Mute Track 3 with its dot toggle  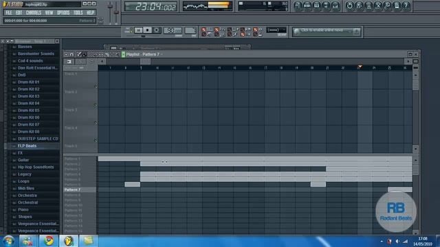tap(96, 123)
